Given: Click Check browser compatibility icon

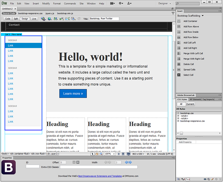Looking at the screenshot, I should [67, 19].
